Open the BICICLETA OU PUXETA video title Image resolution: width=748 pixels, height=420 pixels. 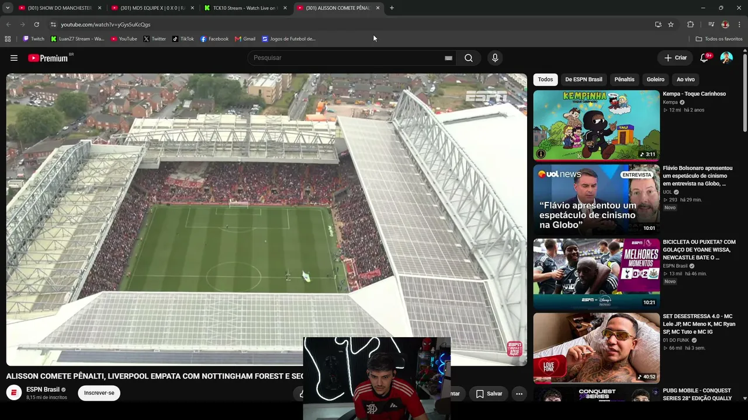pyautogui.click(x=699, y=250)
